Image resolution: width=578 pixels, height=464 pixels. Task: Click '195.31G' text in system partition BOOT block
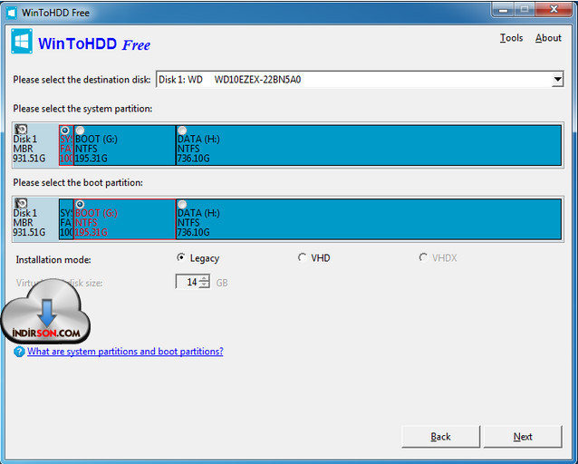point(92,159)
